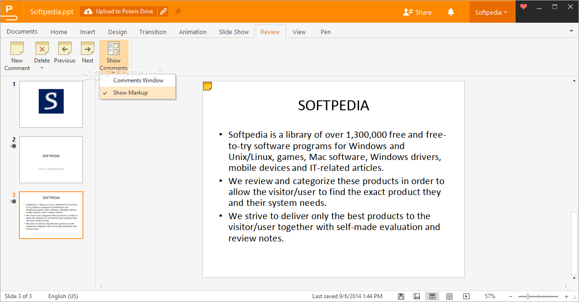Switch to the Pen tab
The height and width of the screenshot is (302, 579).
[326, 32]
